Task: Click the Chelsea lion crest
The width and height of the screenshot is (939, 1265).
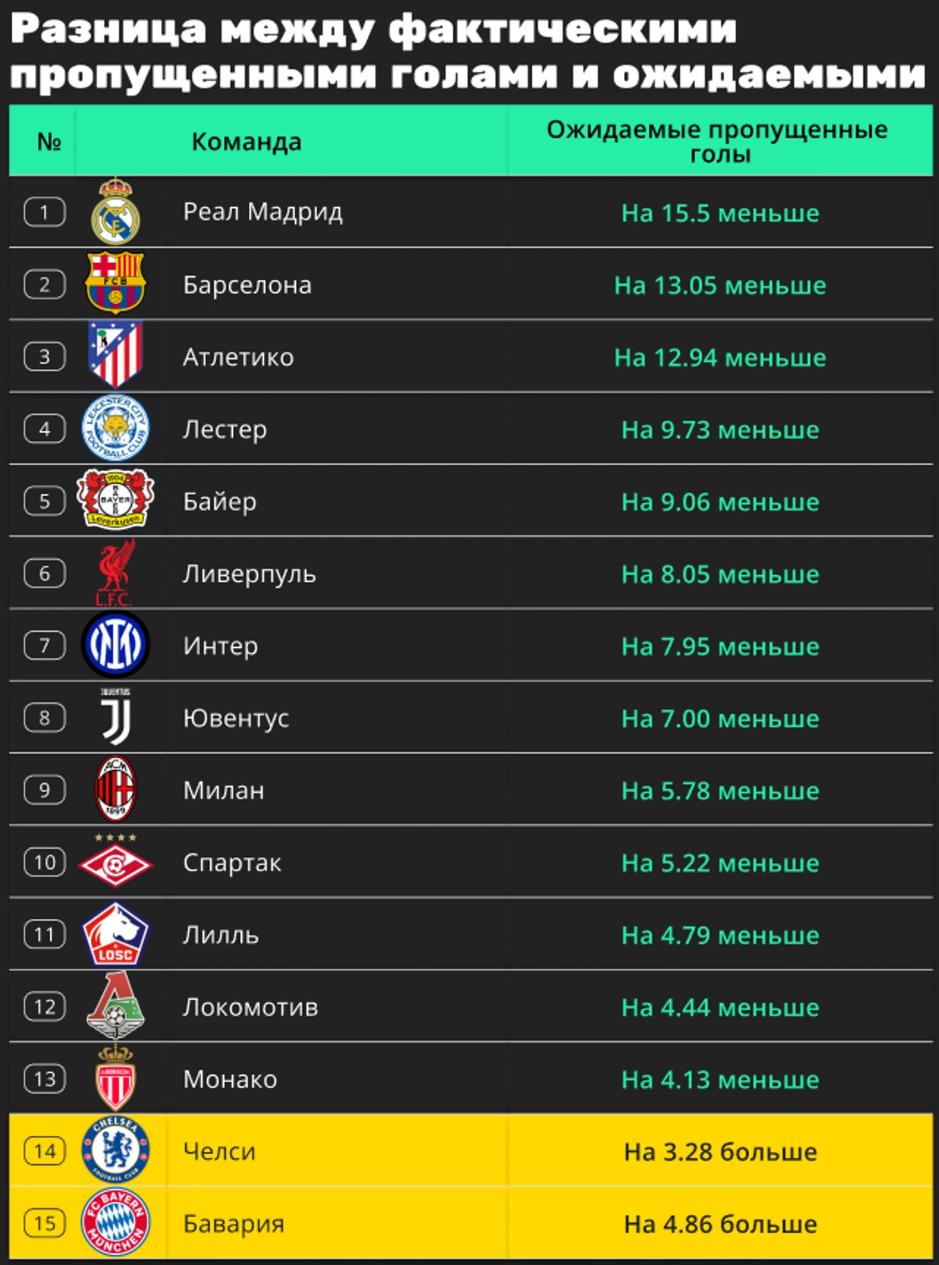Action: (x=116, y=1150)
